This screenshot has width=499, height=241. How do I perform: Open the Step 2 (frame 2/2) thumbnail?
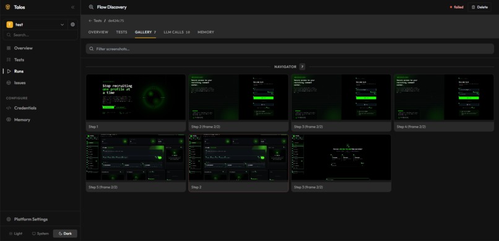point(238,97)
